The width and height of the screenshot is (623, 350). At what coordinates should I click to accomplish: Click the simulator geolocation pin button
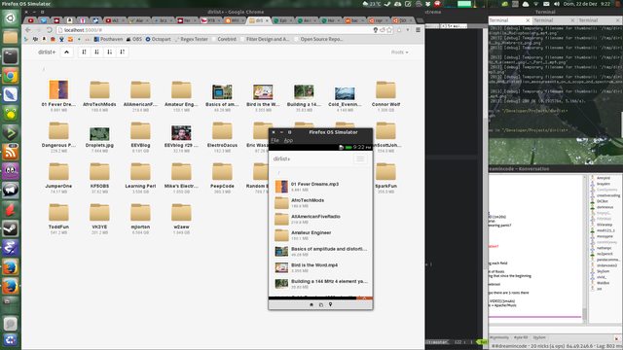330,304
